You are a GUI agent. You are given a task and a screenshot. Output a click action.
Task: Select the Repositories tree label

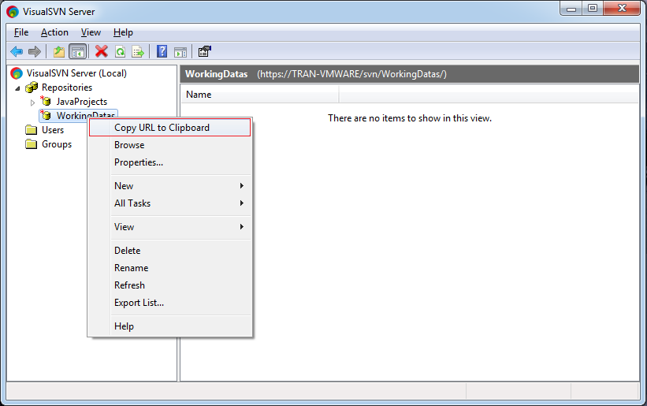point(67,88)
